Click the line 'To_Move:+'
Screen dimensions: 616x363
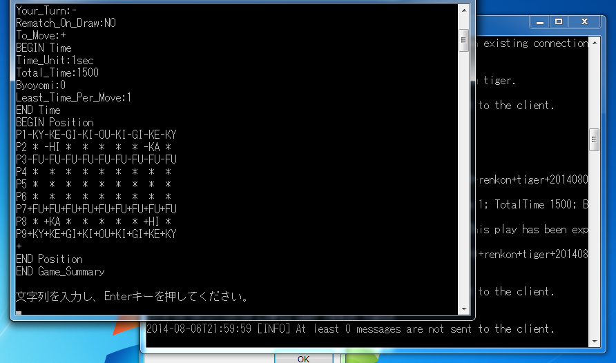click(x=41, y=36)
